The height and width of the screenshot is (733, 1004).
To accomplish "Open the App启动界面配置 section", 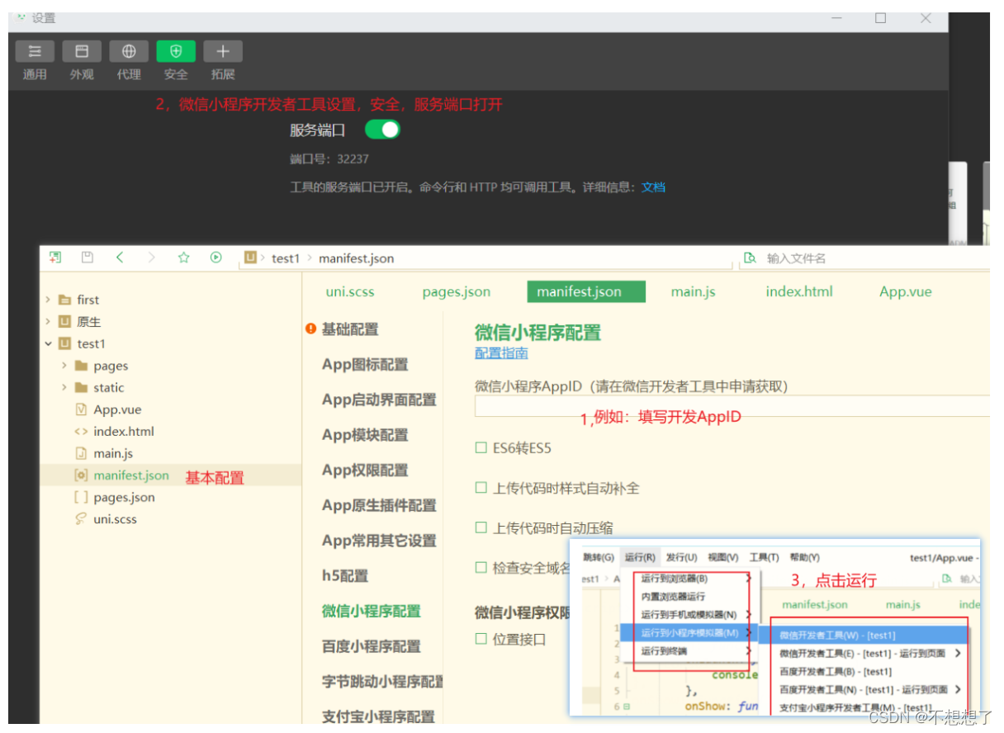I will click(x=379, y=400).
